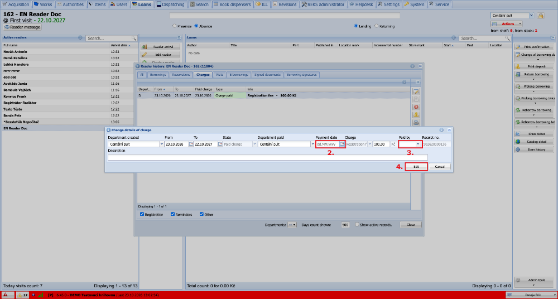
Task: Click the help icon on Active readers header
Action: pyautogui.click(x=80, y=37)
